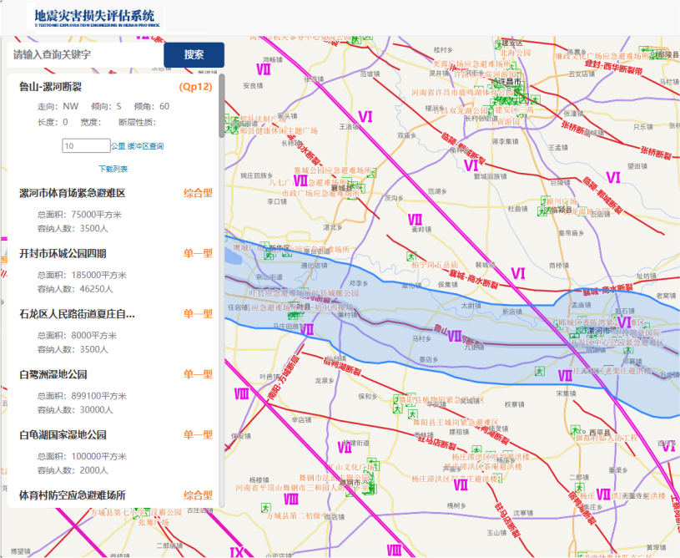Click the 下载列表 download list link
Viewport: 680px width, 558px height.
(113, 169)
